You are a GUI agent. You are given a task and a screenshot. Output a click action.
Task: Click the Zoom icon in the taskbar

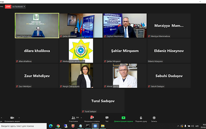95,126
